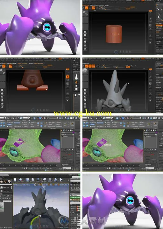This screenshot has height=229, width=163.
Task: Switch to Display tab in left 3ds Max command panel
Action: click(71, 130)
